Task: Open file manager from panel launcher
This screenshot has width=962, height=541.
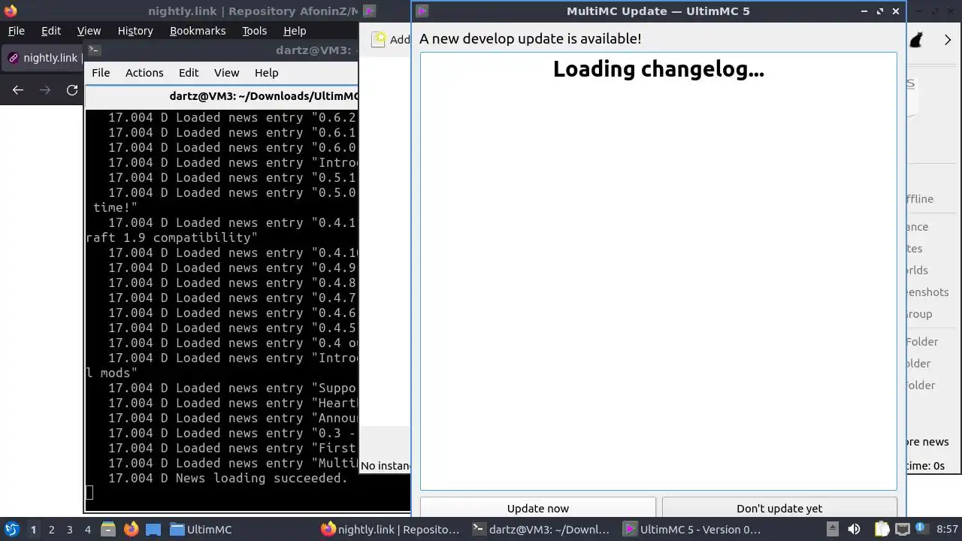Action: tap(107, 529)
